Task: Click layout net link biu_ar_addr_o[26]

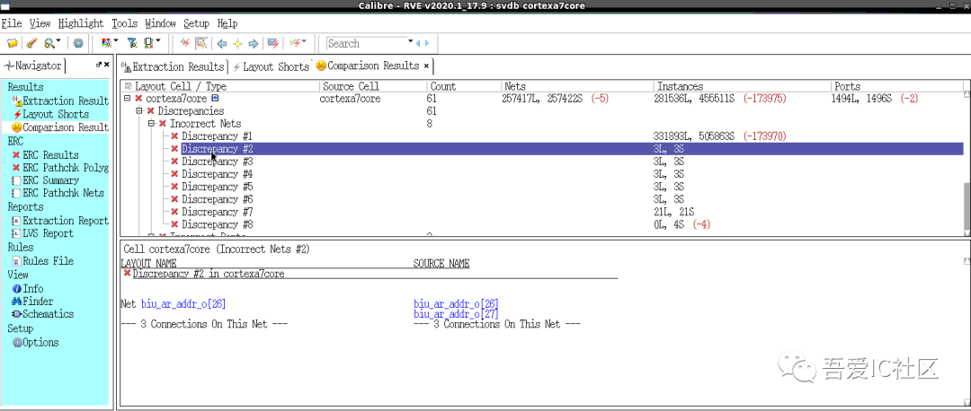Action: 183,303
